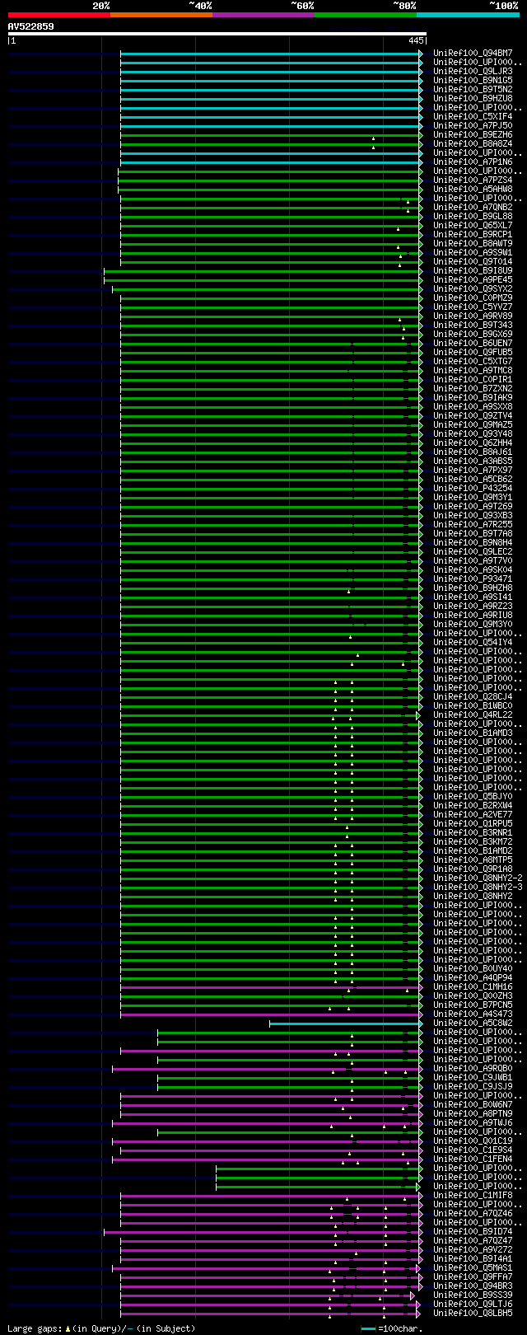Image resolution: width=527 pixels, height=1335 pixels.
Task: Select label UniRef100_B9I8U9
Action: [473, 271]
